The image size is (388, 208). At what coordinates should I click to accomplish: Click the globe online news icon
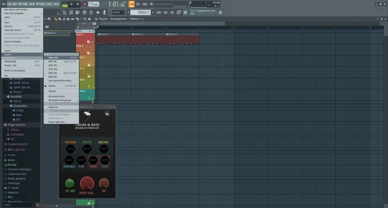(x=221, y=12)
